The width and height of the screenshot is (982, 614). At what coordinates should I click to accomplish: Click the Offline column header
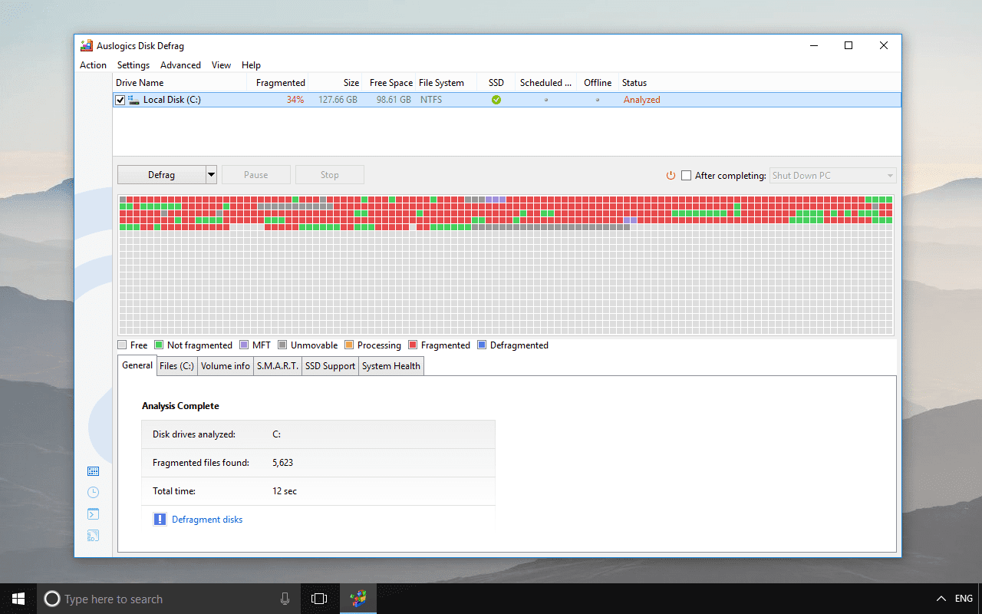click(x=598, y=83)
